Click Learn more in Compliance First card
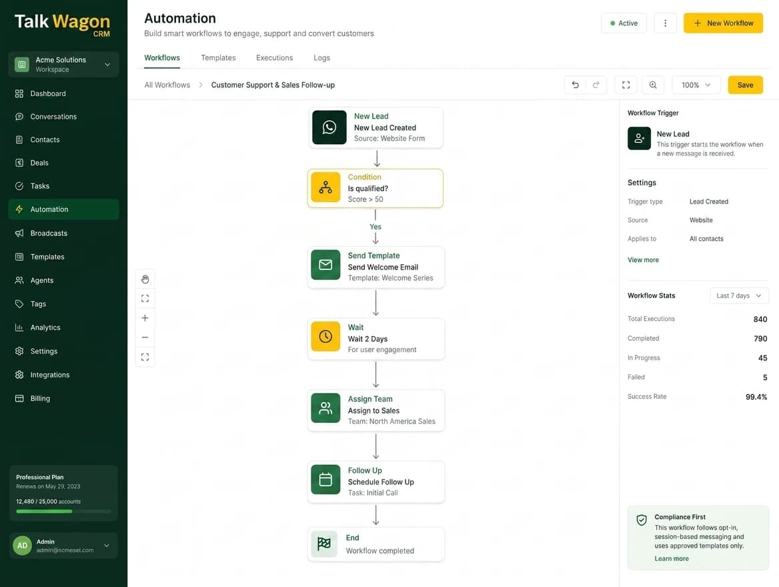779x587 pixels. pos(672,559)
